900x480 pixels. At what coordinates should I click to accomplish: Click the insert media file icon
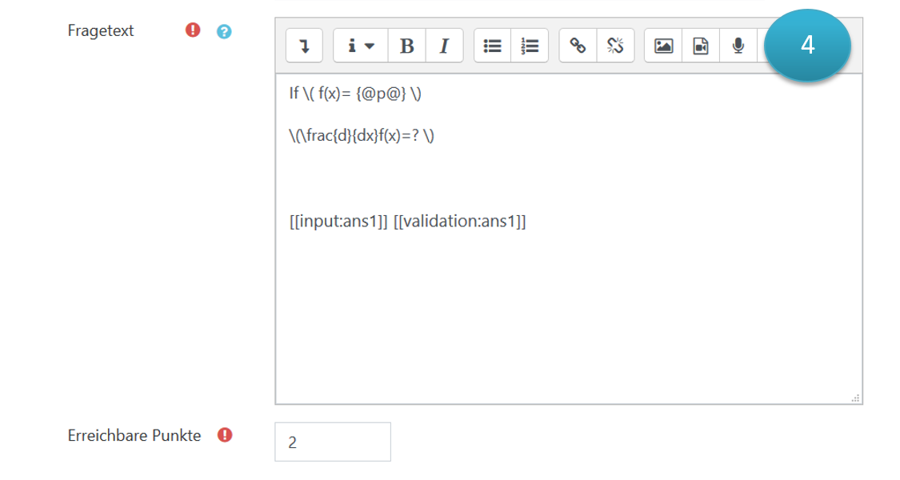point(701,46)
